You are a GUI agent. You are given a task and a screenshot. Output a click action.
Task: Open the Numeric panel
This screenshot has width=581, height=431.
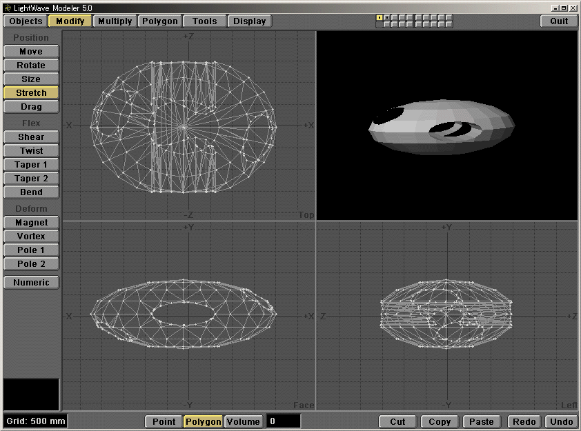pyautogui.click(x=30, y=282)
